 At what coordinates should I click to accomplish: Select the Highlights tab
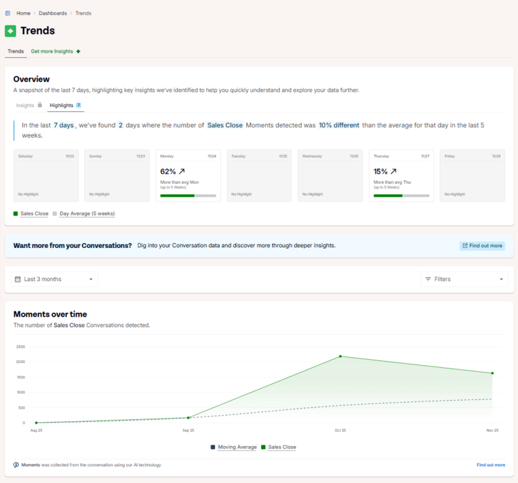tap(65, 105)
